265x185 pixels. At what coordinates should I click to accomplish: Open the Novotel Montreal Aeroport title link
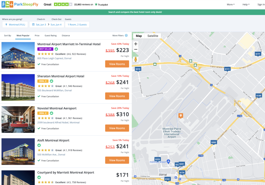[57, 108]
